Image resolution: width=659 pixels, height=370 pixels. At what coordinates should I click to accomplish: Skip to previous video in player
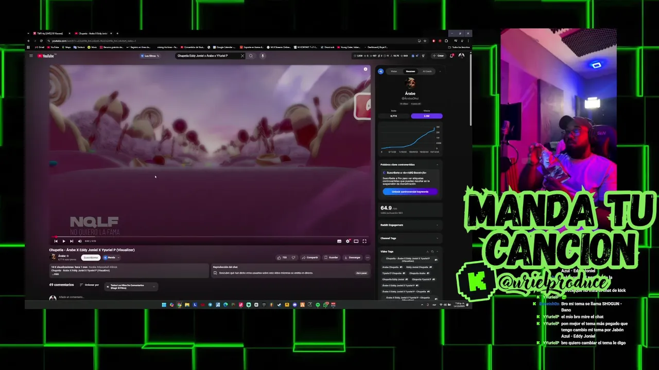[x=56, y=241]
